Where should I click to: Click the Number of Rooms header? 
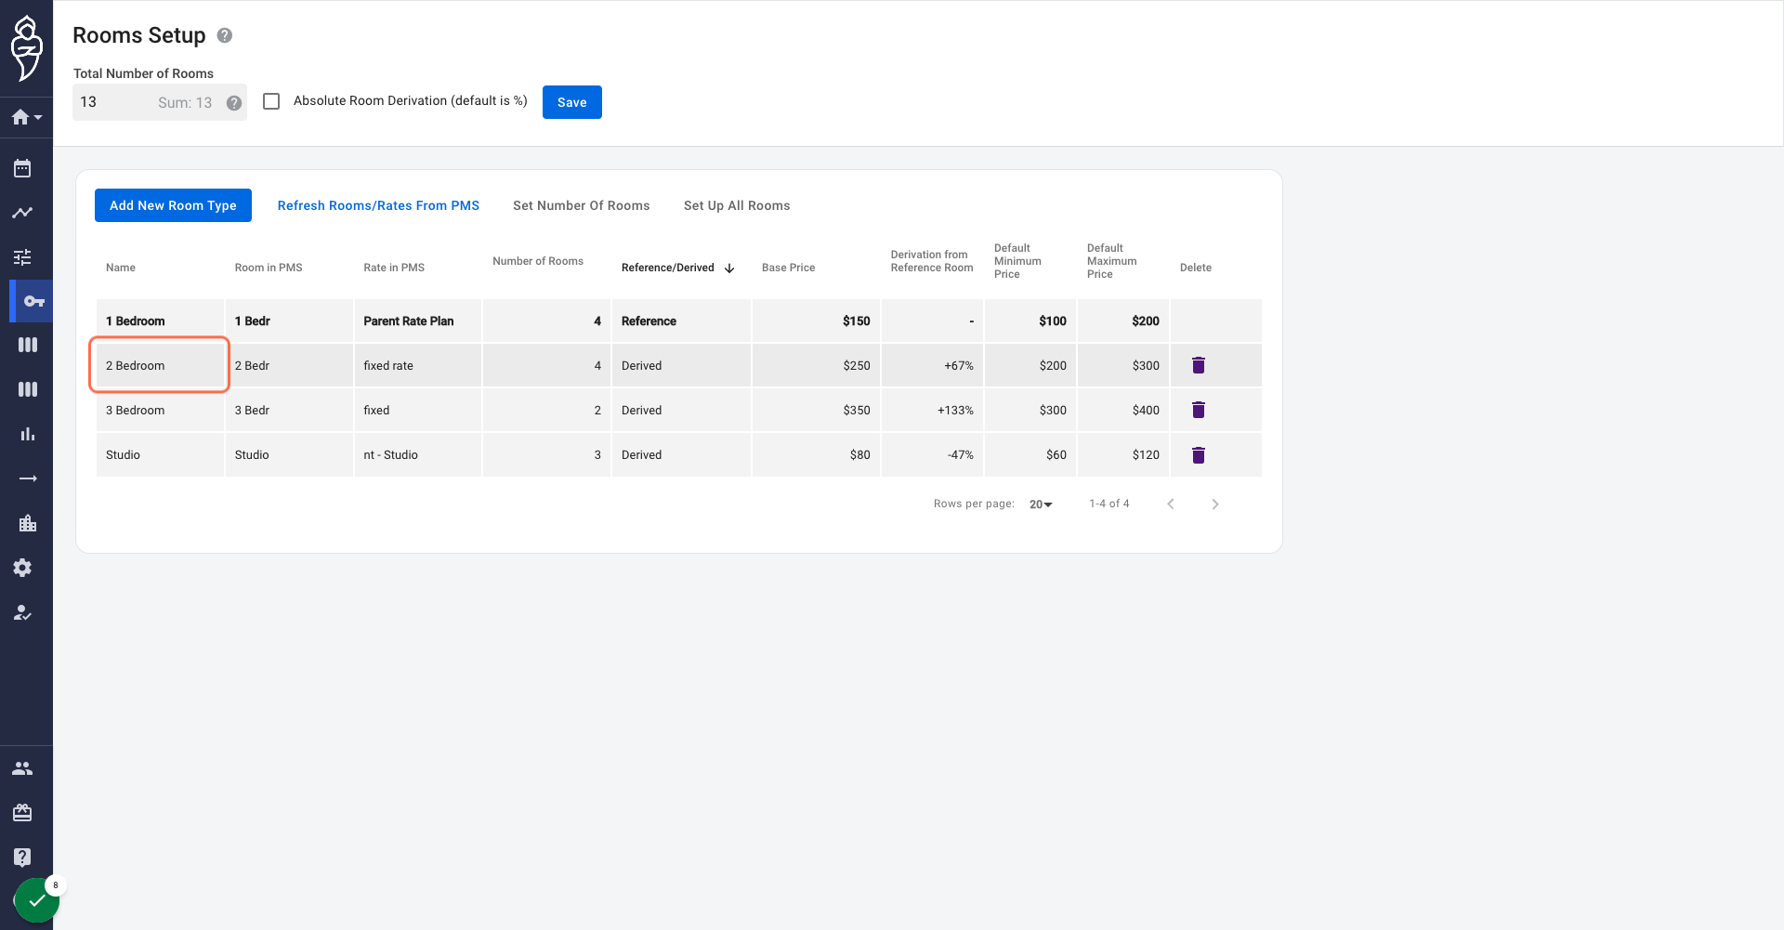tap(538, 261)
